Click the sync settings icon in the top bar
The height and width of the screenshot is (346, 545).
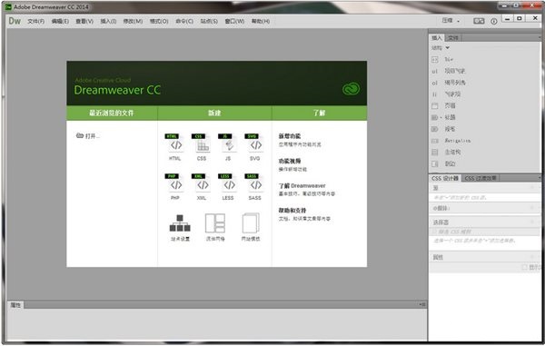coord(479,21)
